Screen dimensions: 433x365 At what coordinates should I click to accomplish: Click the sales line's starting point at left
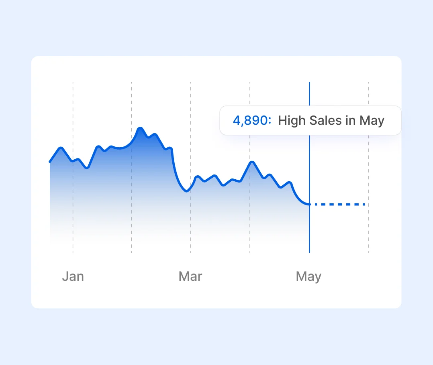pyautogui.click(x=50, y=162)
